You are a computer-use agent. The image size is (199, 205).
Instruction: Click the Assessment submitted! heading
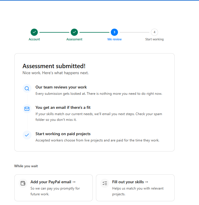(54, 66)
